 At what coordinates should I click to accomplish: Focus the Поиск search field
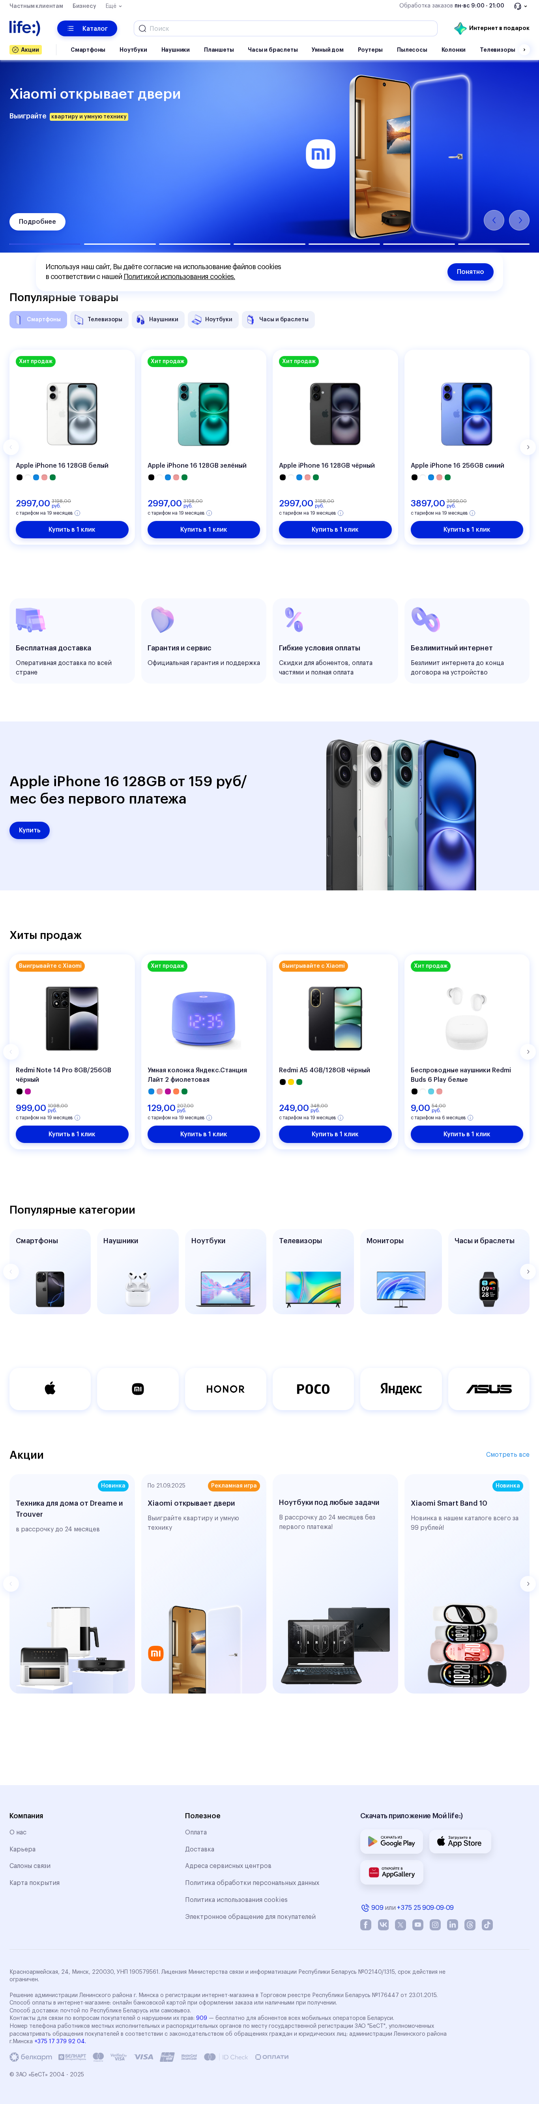coord(286,28)
